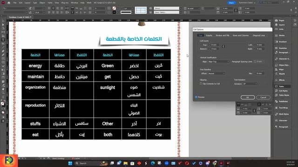Open Text Rotation dropdown
This screenshot has width=298, height=167.
(x=251, y=83)
